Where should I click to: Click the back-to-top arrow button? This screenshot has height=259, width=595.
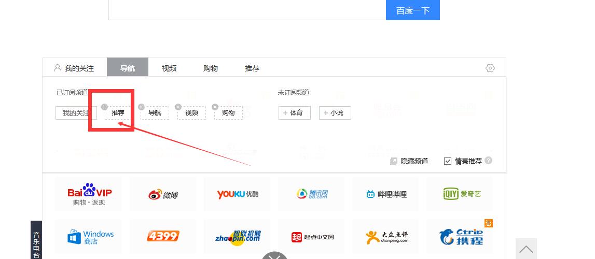[526, 249]
